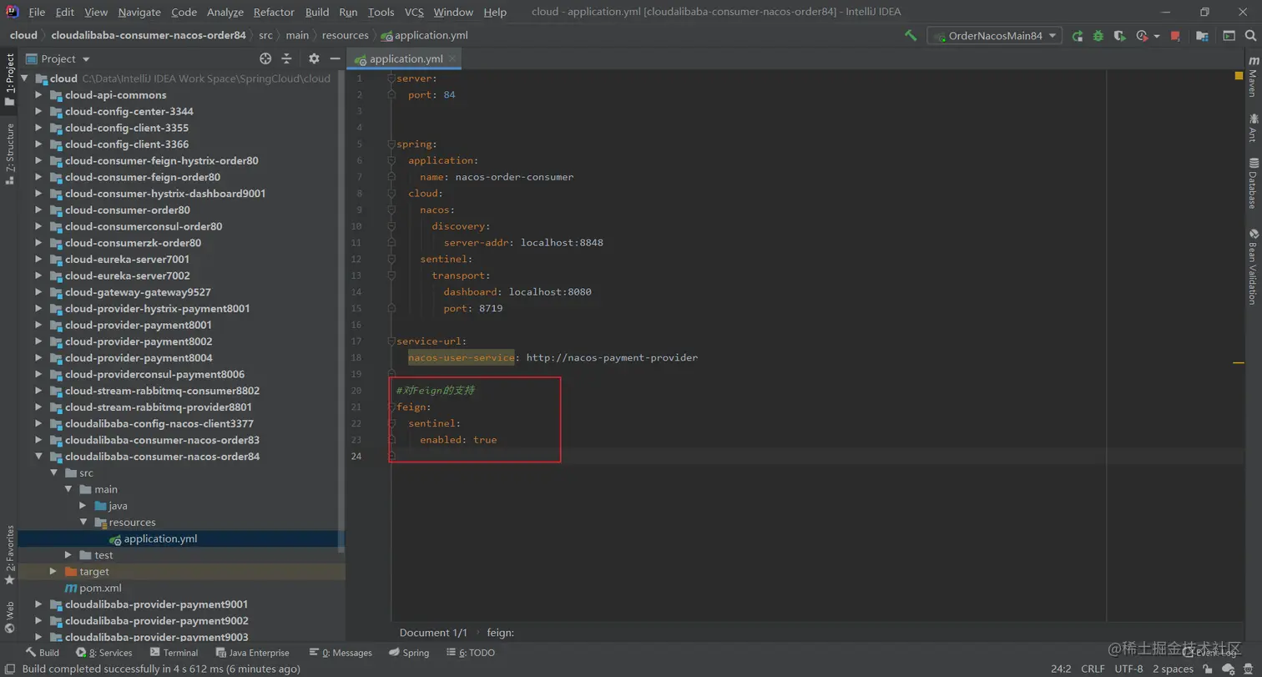Viewport: 1262px width, 677px height.
Task: Collapse the cloudalibaba-consumer-nacos-order84 module
Action: [38, 457]
